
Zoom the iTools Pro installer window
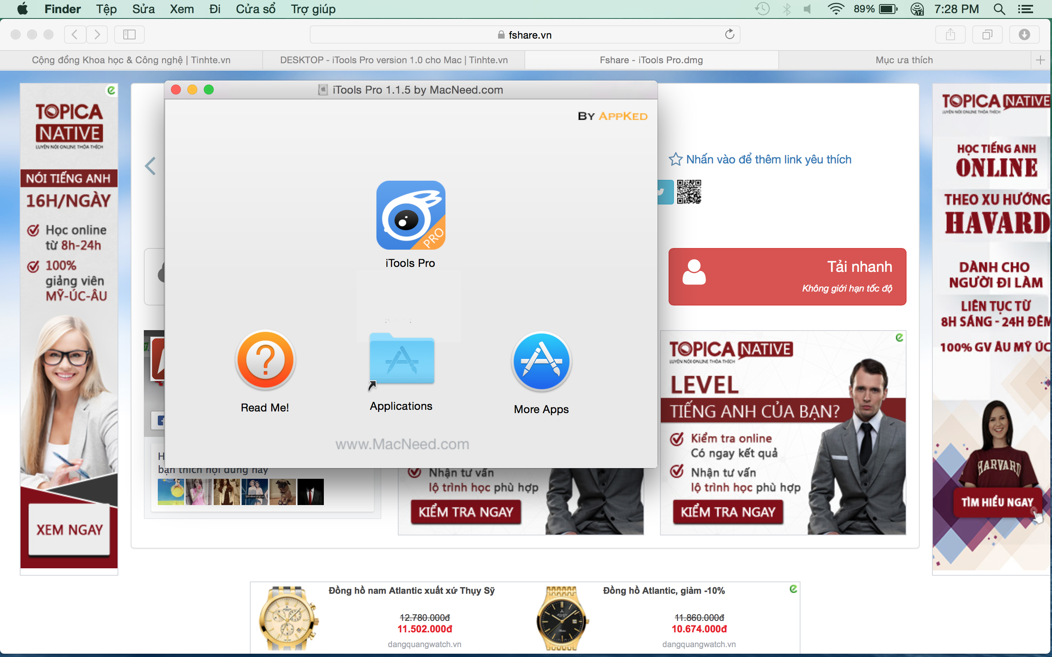point(209,90)
